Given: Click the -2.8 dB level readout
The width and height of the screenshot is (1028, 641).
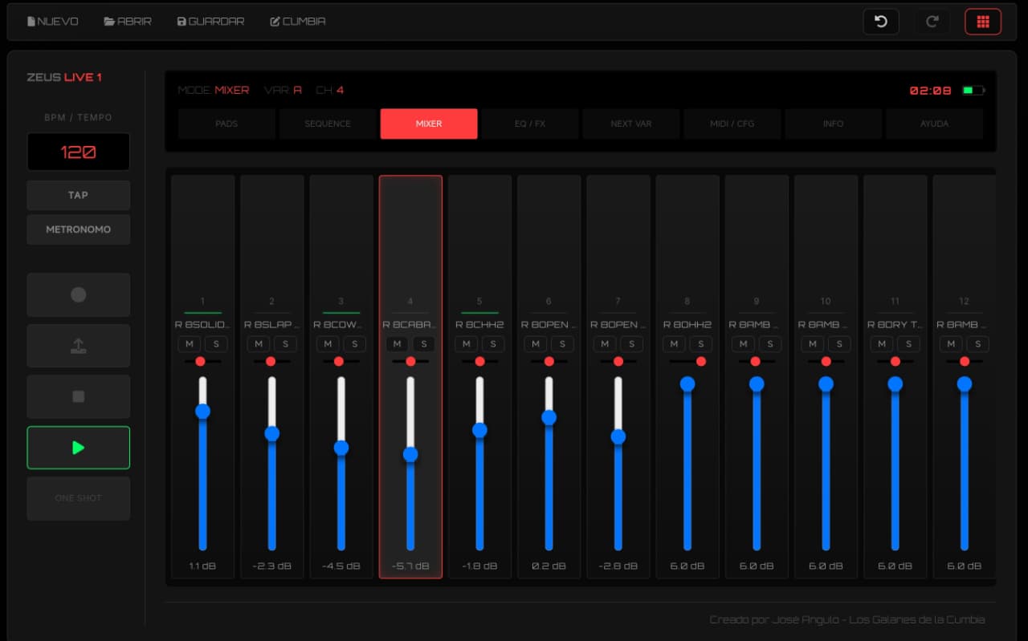Looking at the screenshot, I should pos(618,566).
